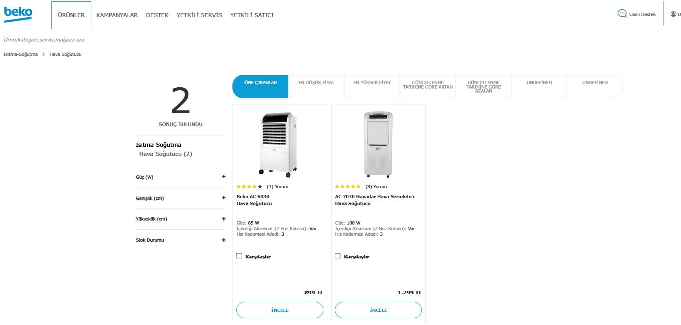Click the product search input field
The image size is (681, 325).
[159, 40]
